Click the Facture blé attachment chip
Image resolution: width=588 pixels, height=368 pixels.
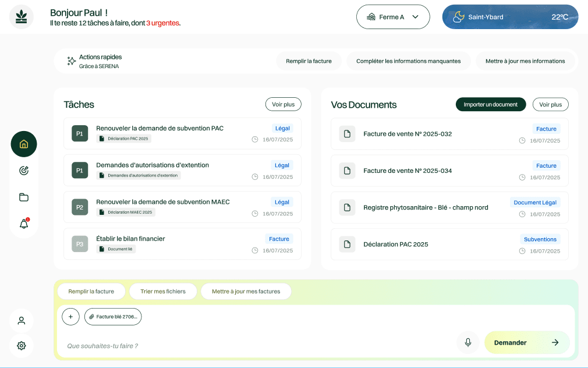pyautogui.click(x=113, y=317)
